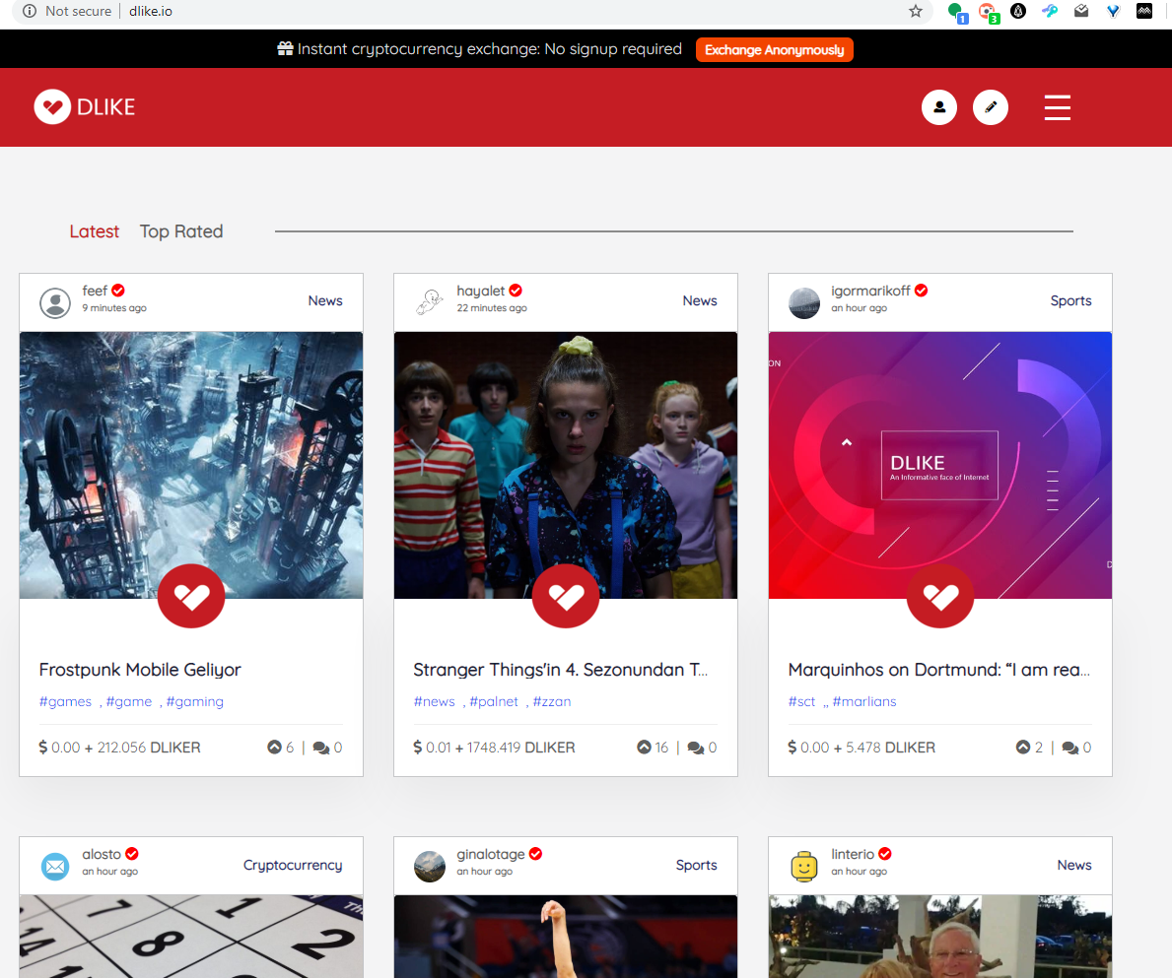
Task: Click upvote icon on Frostpunk post
Action: click(274, 747)
